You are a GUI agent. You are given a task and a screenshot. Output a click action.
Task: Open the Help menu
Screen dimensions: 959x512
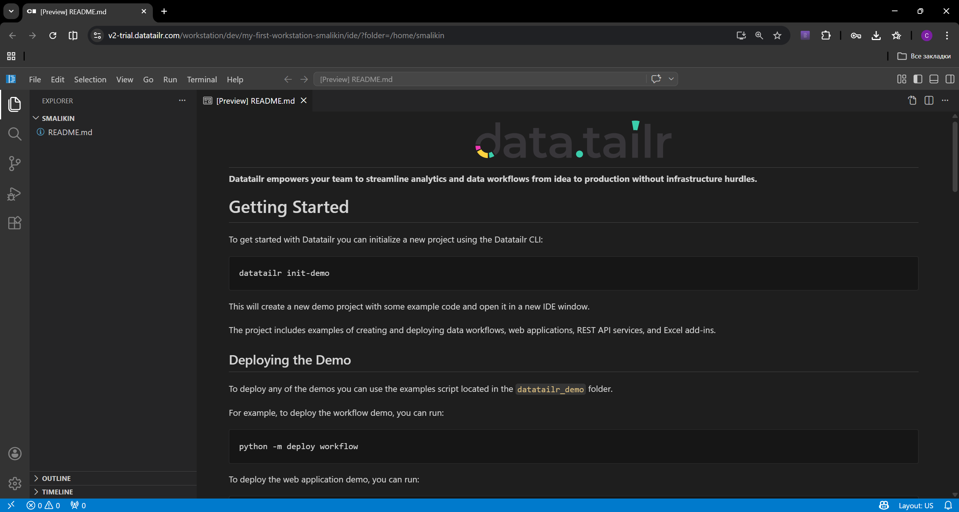[x=235, y=79]
